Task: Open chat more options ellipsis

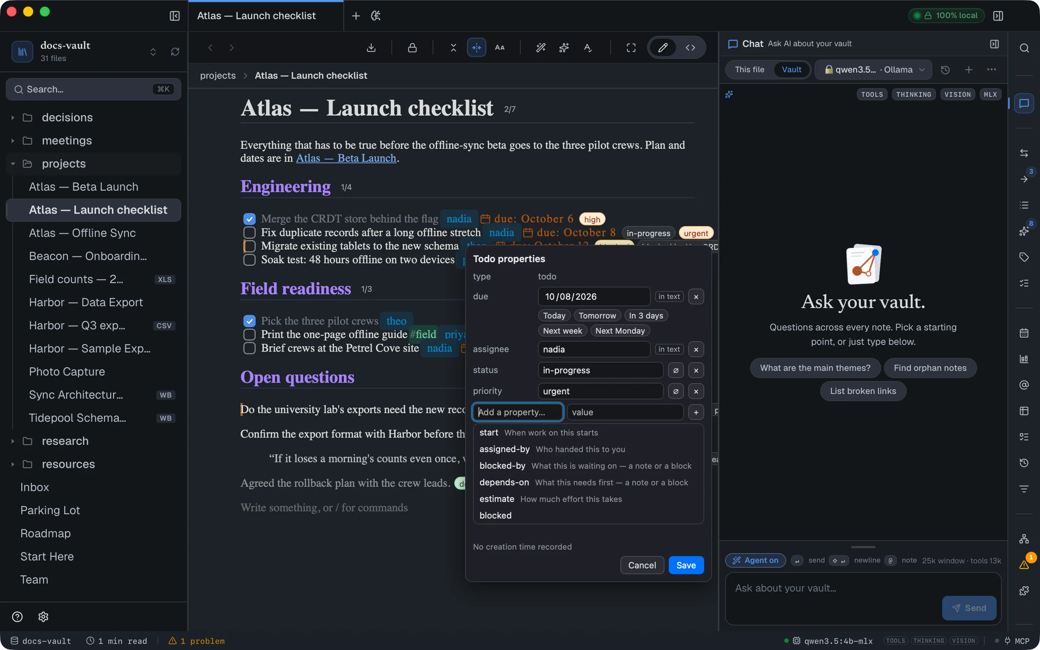Action: tap(992, 70)
